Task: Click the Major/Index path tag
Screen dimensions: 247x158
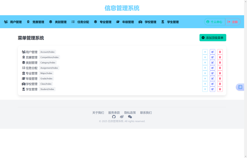Action: [46, 73]
